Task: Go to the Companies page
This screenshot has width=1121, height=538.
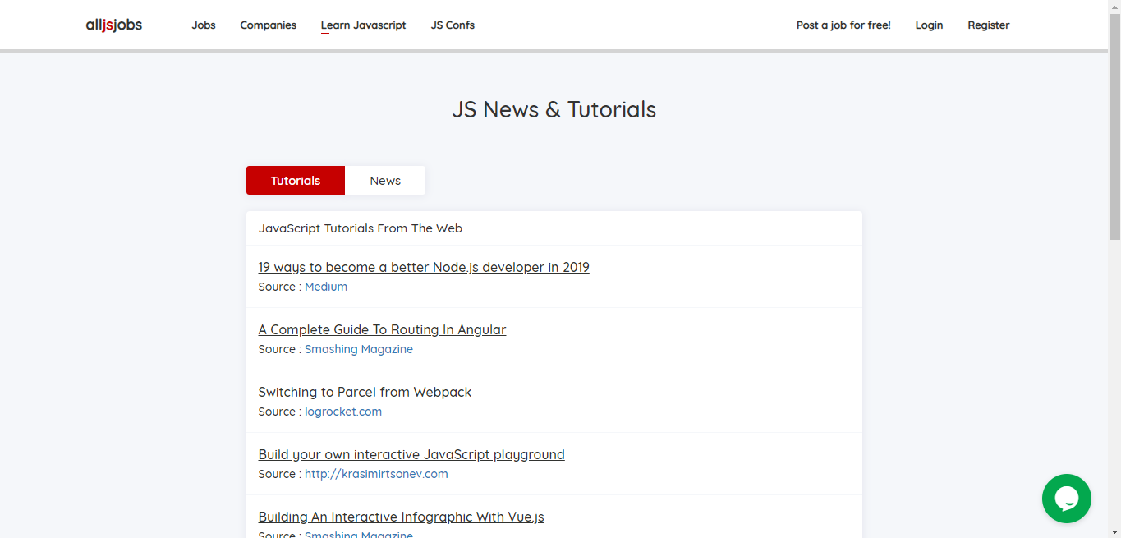Action: 268,25
